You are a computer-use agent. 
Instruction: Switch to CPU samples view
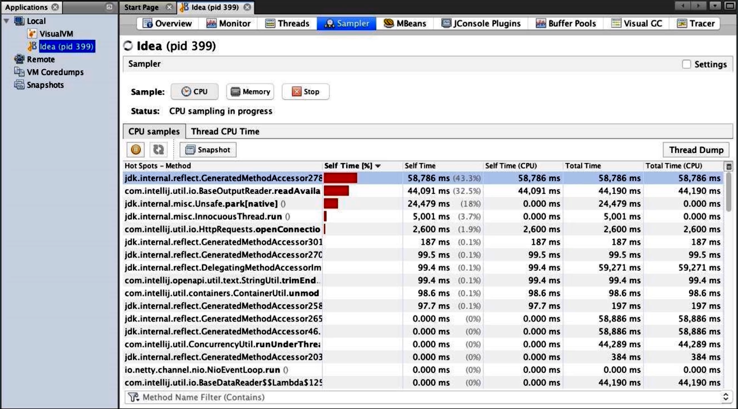pyautogui.click(x=154, y=131)
